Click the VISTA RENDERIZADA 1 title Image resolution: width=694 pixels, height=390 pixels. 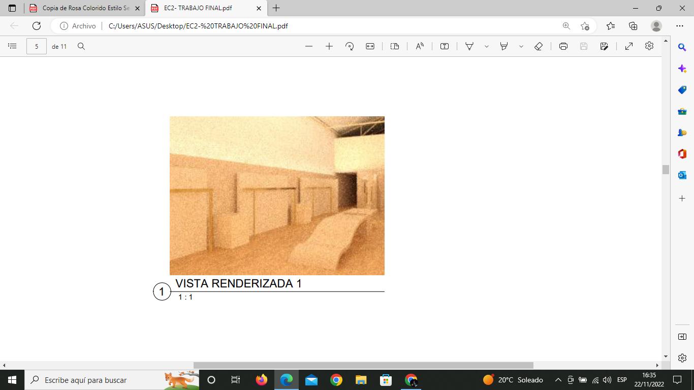pos(238,283)
